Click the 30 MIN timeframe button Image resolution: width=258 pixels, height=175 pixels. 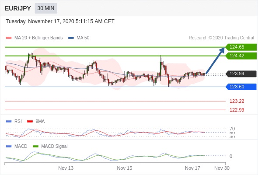point(46,8)
